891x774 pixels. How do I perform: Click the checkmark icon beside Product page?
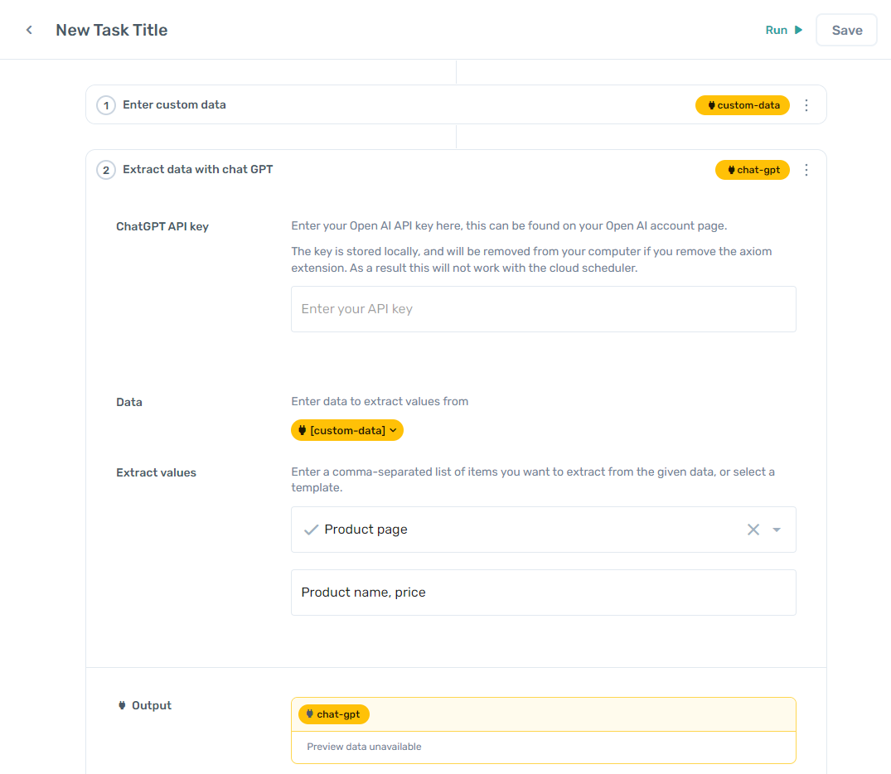(x=311, y=529)
